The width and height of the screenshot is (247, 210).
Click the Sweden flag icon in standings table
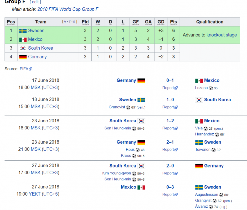tap(23, 31)
